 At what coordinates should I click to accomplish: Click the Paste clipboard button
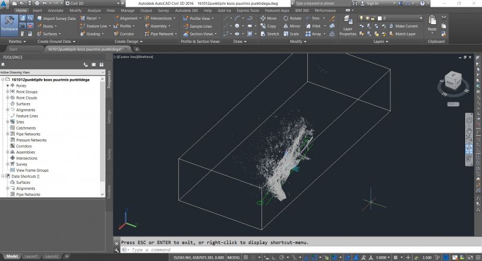tap(432, 24)
